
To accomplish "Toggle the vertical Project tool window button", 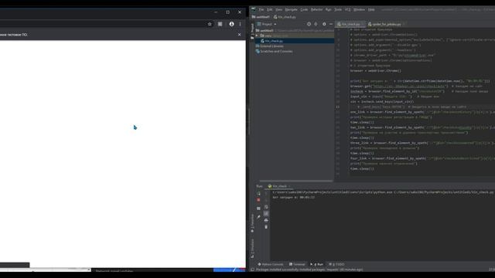I will click(252, 32).
